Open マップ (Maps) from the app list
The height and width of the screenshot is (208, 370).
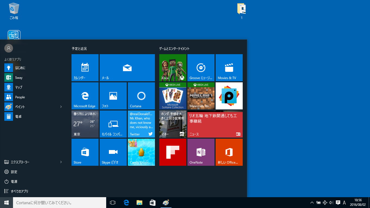tap(34, 87)
